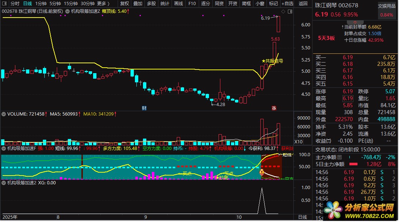This screenshot has height=222, width=400.
Task: Expand 机构吸筹加速2 indicator dropdown arrow
Action: click(4, 183)
